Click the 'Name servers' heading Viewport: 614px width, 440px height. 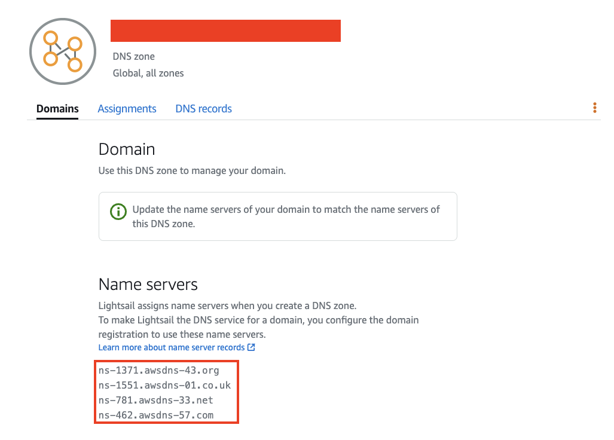148,284
